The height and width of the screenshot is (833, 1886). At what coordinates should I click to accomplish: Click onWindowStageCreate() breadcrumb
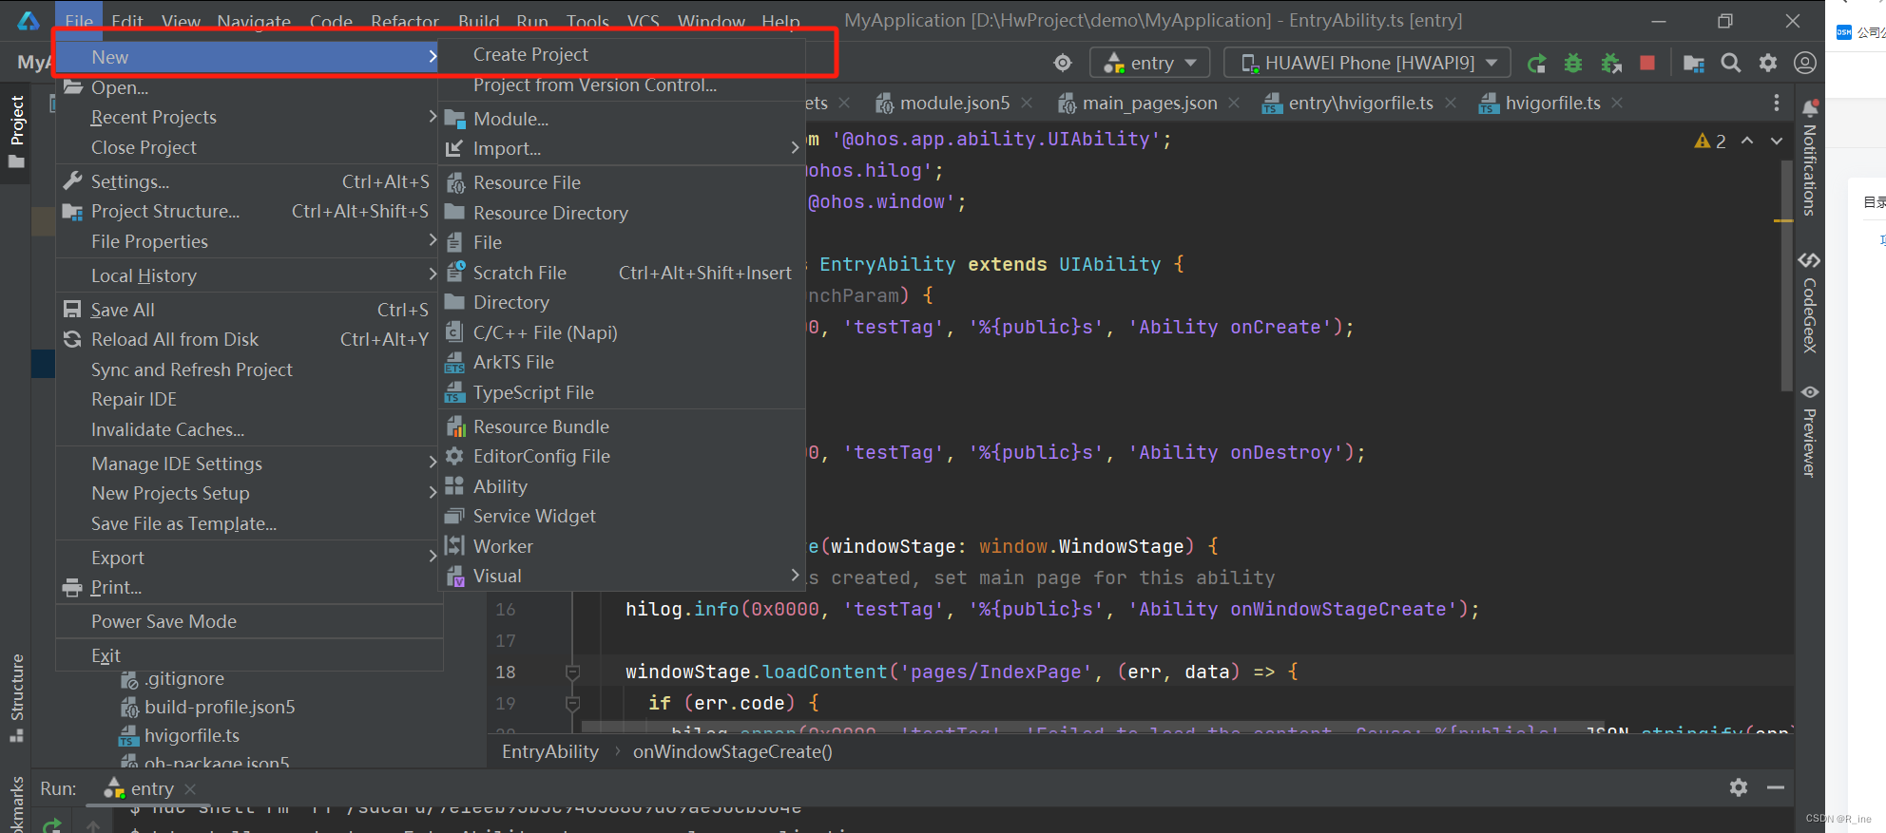tap(733, 751)
